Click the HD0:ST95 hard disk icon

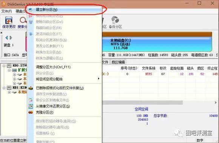pos(9,66)
